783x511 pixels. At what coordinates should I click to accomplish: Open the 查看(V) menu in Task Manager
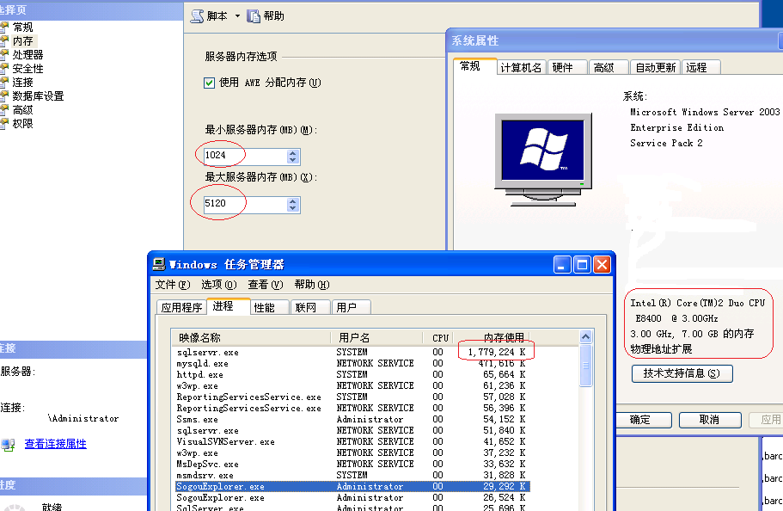[x=264, y=285]
